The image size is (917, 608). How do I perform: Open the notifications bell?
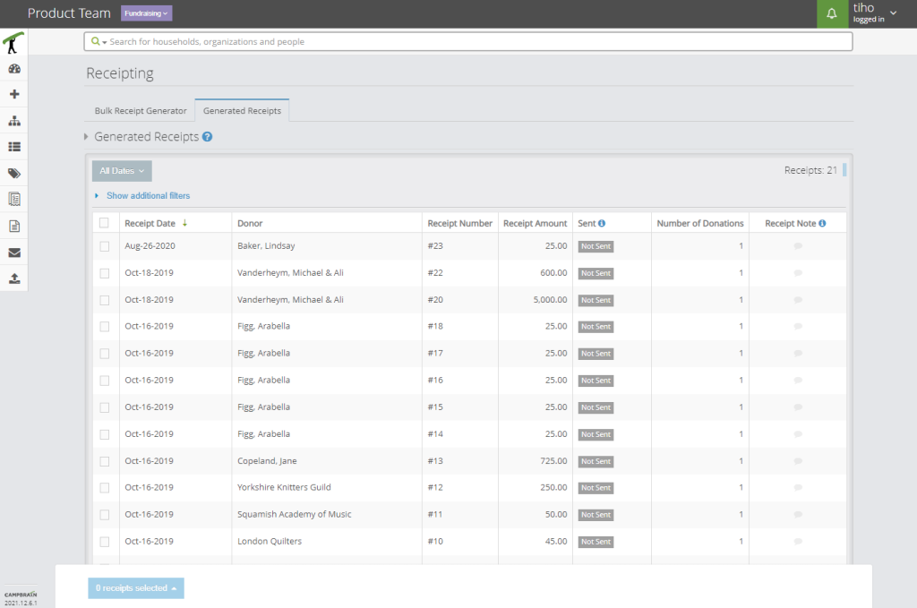832,13
